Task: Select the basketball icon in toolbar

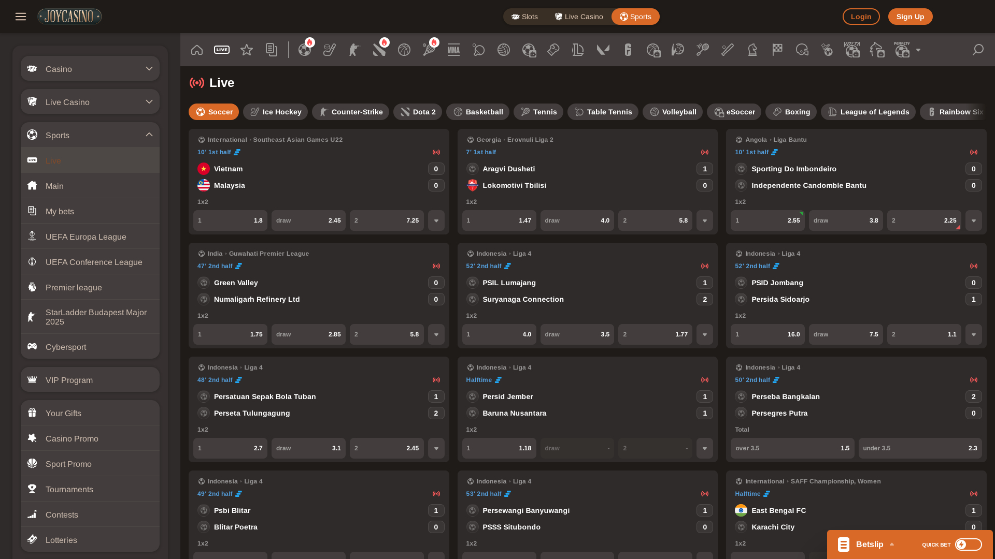Action: (404, 50)
